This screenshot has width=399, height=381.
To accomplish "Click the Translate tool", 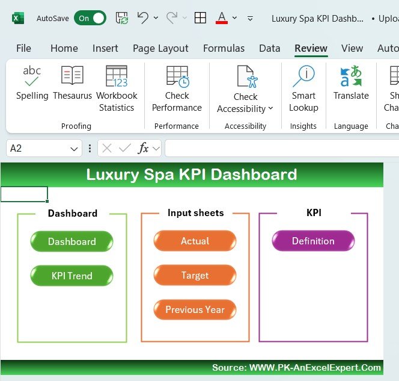I will (351, 83).
